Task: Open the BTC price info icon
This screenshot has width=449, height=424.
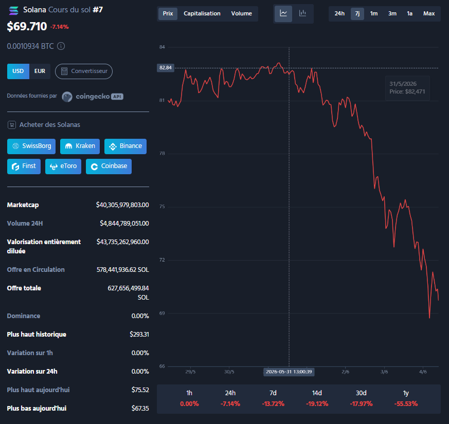Action: coord(61,46)
